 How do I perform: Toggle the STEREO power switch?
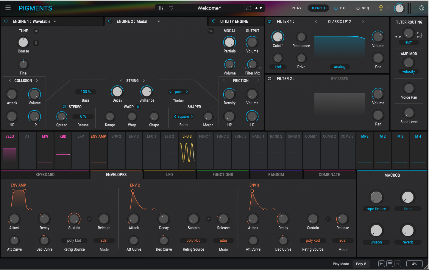coord(64,107)
